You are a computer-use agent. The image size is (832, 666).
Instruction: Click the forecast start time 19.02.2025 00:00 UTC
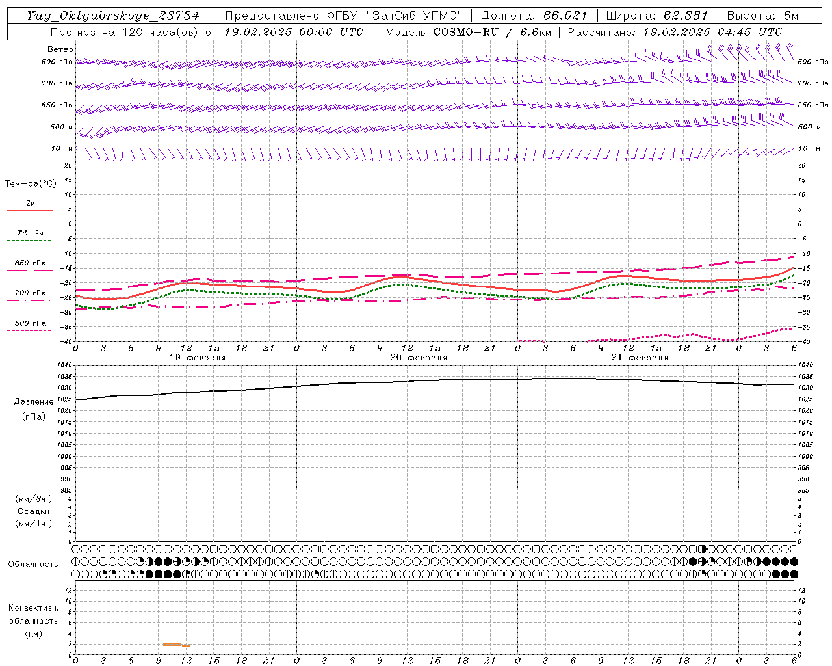pos(294,32)
